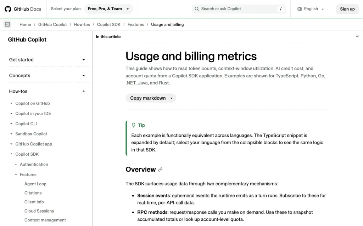
Task: Click the slash shortcut key badge
Action: 281,9
